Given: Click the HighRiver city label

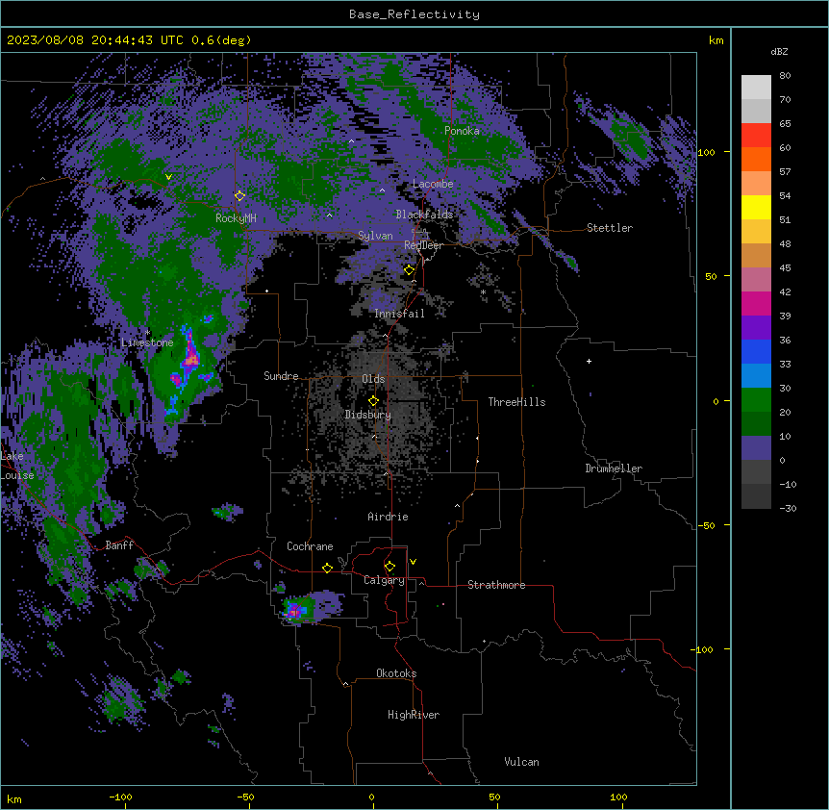Looking at the screenshot, I should pyautogui.click(x=414, y=715).
